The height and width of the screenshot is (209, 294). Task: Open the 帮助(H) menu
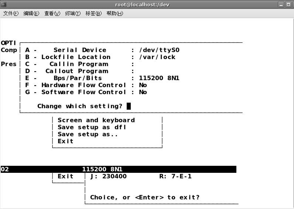click(114, 13)
